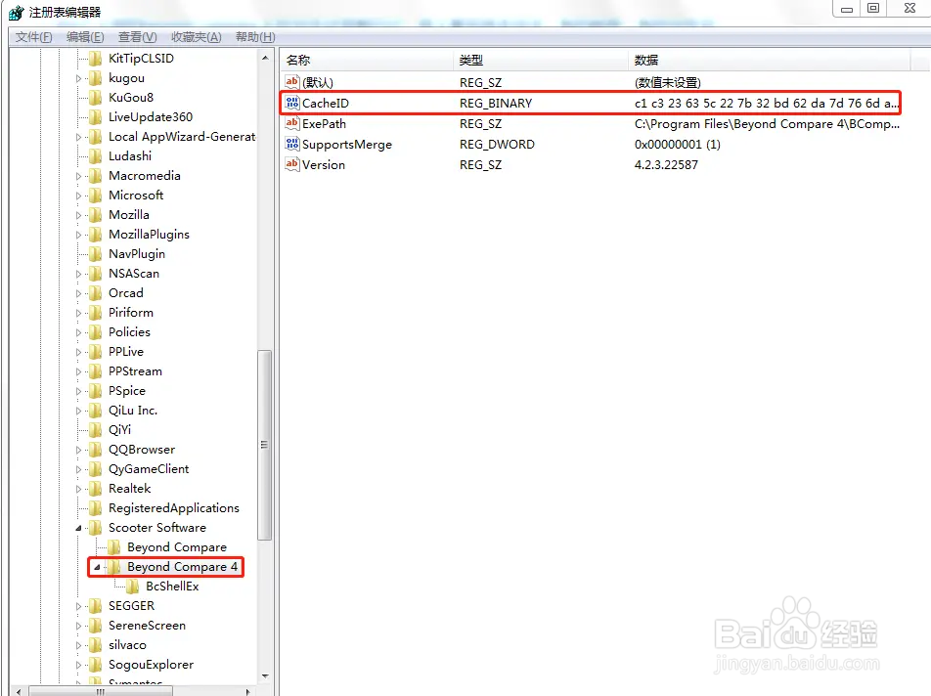Open the 查看(V) menu
Viewport: 931px width, 696px height.
(137, 37)
